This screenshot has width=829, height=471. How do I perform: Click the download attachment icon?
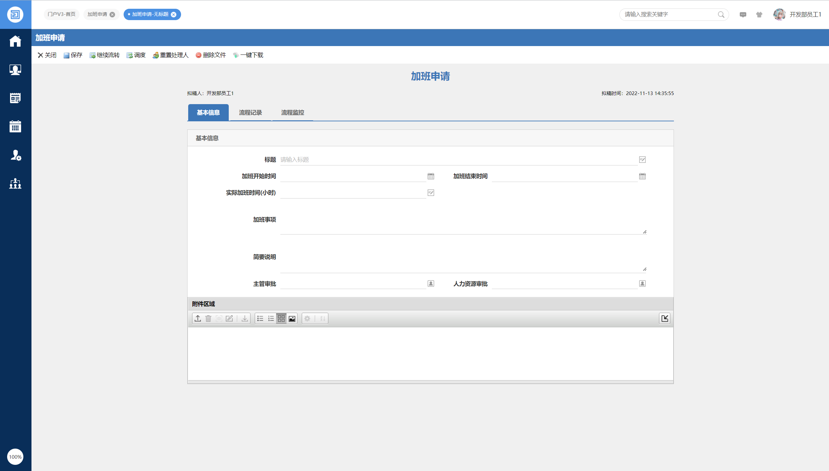(245, 319)
